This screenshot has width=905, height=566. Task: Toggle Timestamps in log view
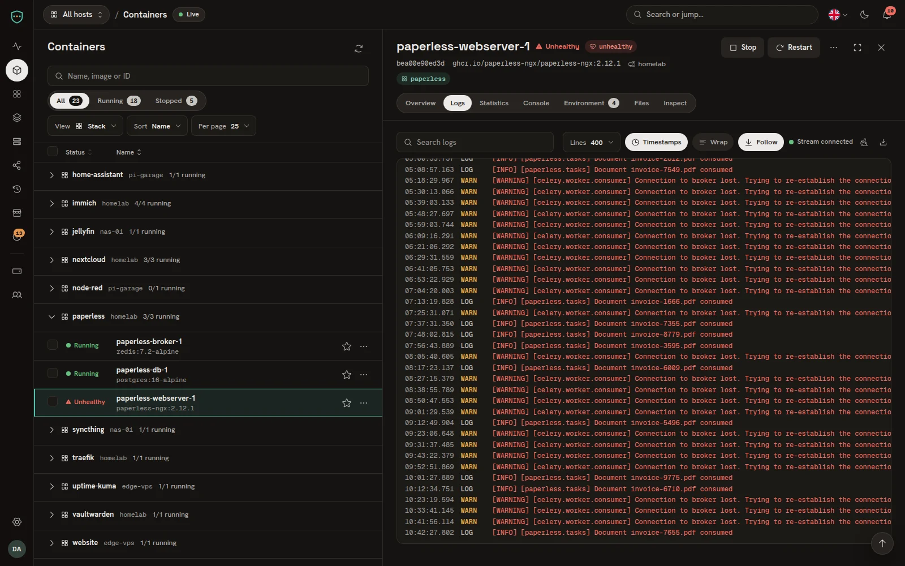[656, 142]
